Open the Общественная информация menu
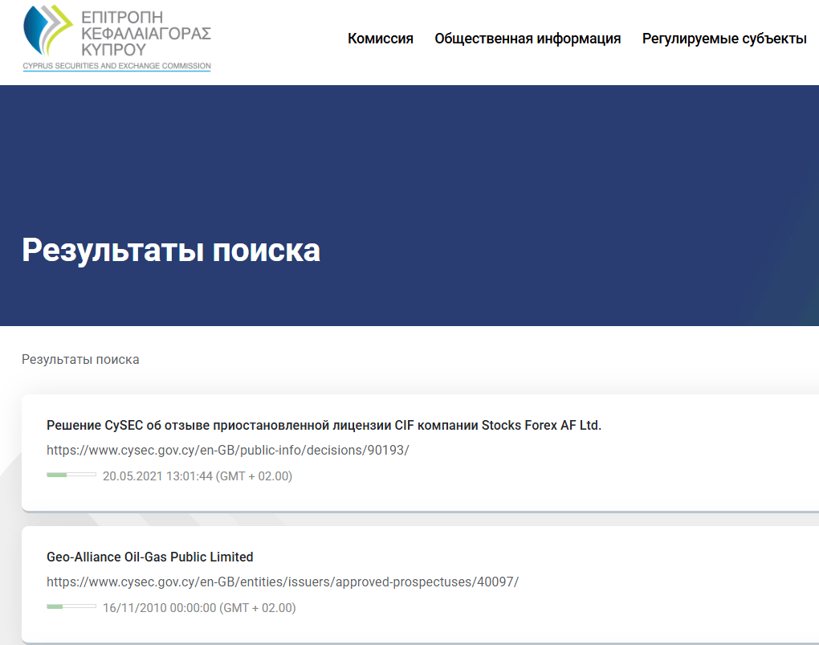 527,38
